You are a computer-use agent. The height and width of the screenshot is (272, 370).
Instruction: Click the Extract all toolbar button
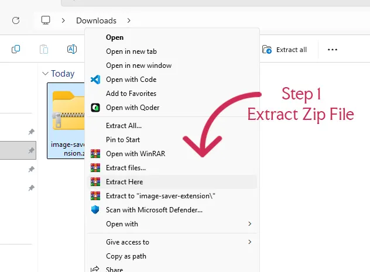(x=285, y=50)
